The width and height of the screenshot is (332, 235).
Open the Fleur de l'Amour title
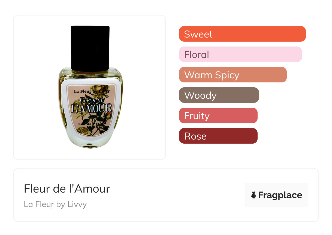pyautogui.click(x=67, y=189)
